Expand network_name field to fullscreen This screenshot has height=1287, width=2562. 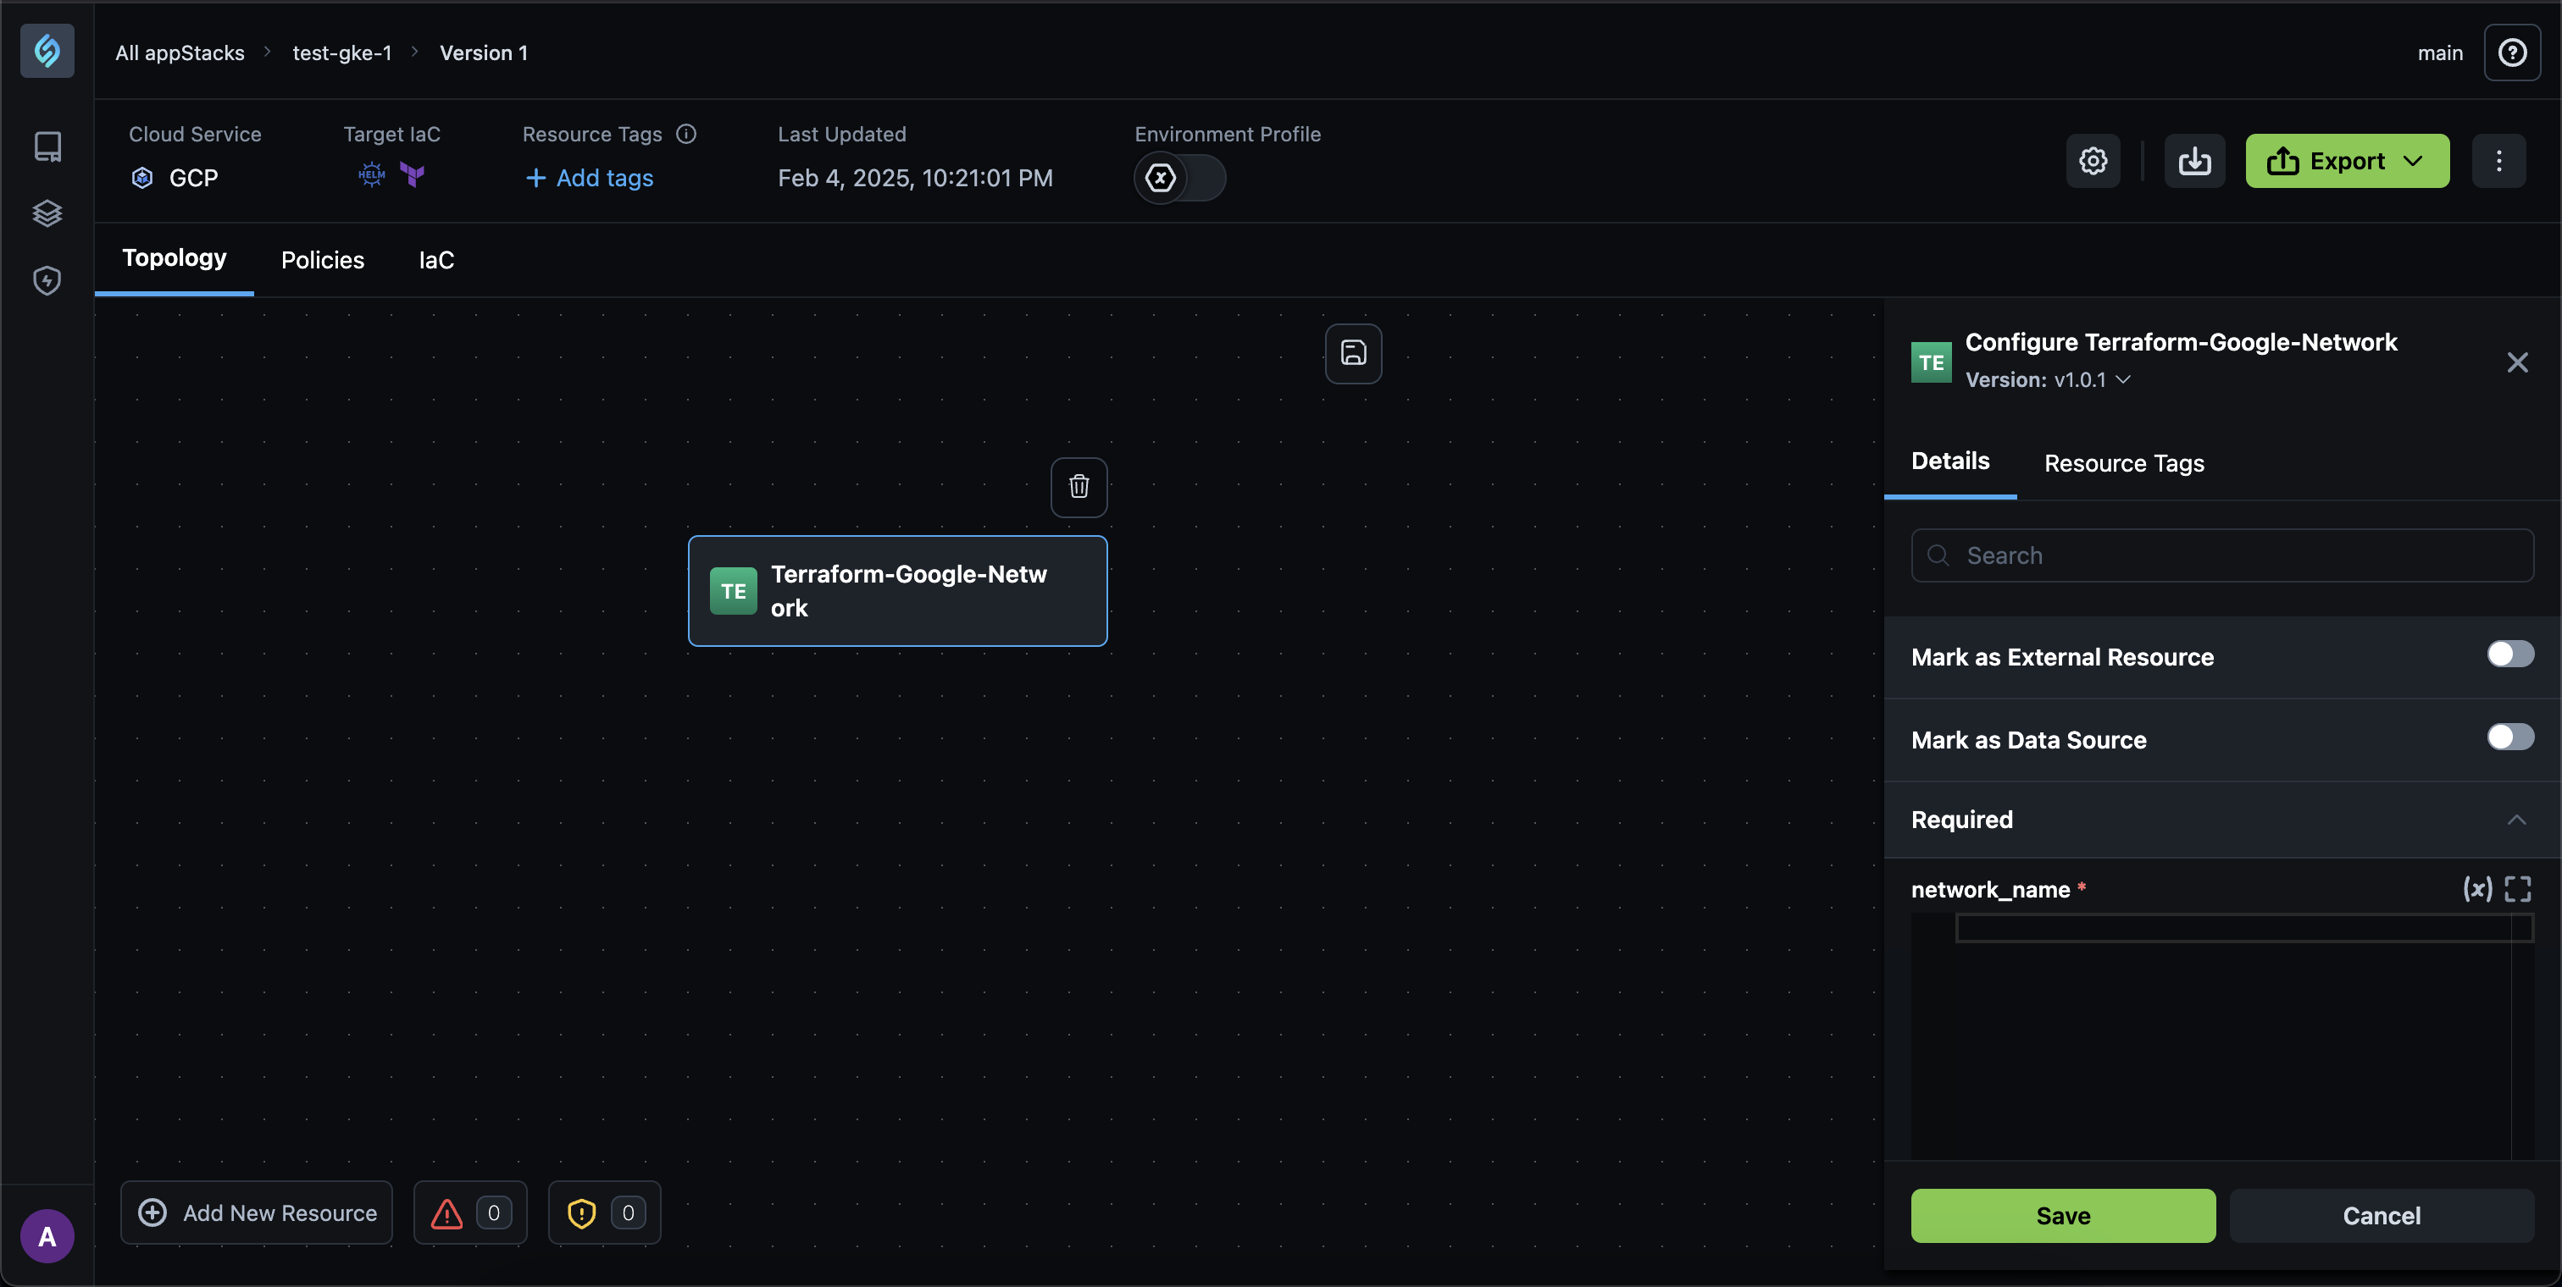click(2518, 888)
